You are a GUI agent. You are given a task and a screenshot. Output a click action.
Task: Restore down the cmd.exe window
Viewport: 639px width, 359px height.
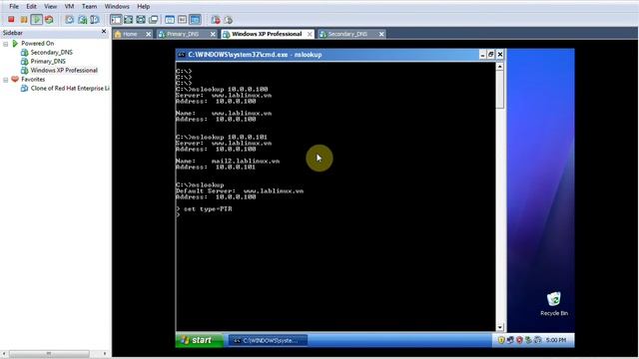point(491,55)
